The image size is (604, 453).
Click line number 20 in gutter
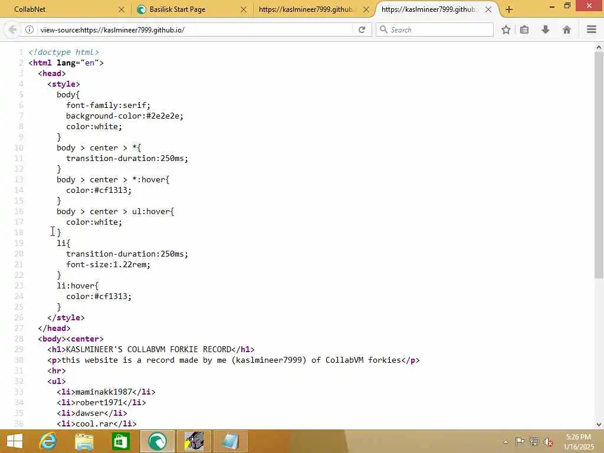19,254
